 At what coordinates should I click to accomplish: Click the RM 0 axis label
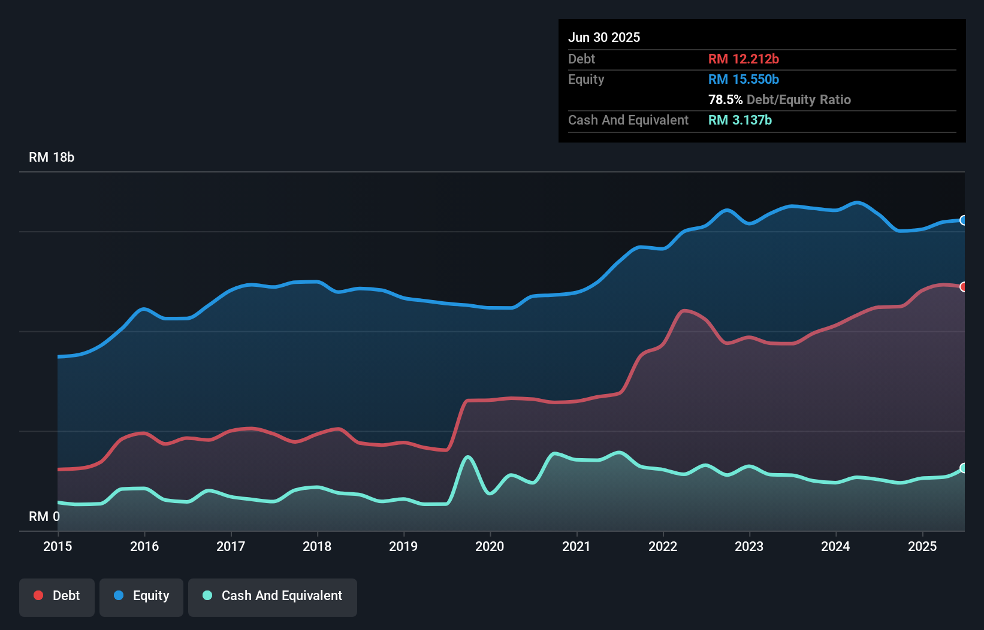tap(44, 516)
